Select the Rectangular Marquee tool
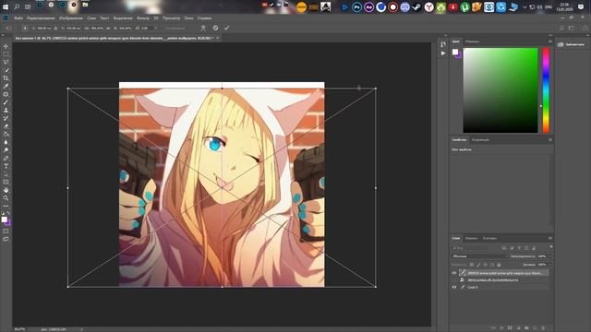The image size is (591, 332). pos(6,54)
